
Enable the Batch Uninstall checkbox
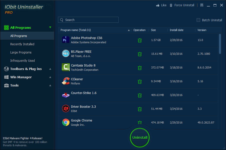coord(198,20)
